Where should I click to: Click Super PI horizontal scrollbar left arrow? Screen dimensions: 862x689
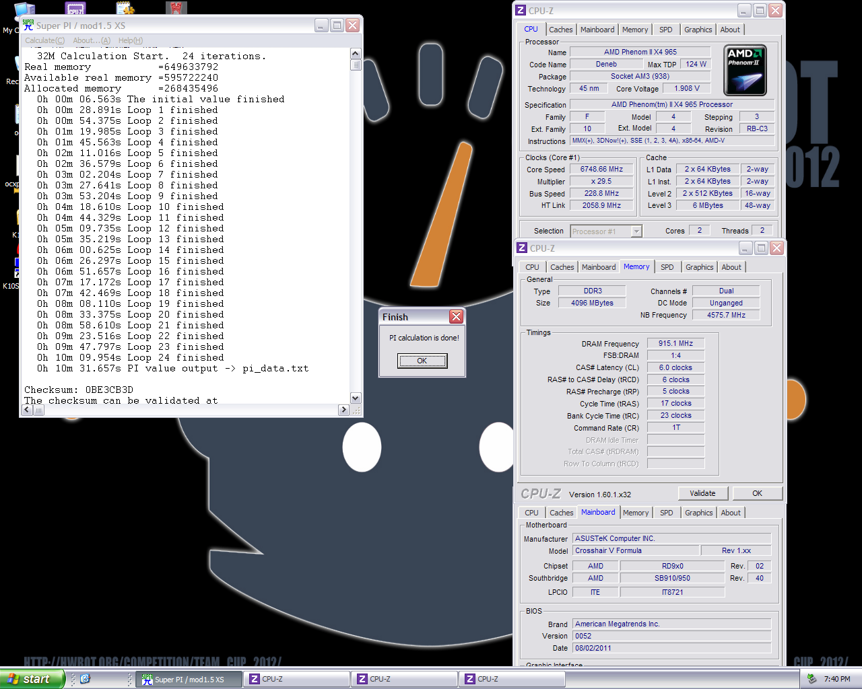28,409
